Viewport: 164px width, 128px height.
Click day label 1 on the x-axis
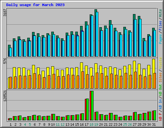click(x=11, y=124)
